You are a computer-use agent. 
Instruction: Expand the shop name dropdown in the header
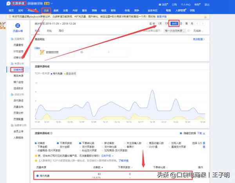[52, 3]
